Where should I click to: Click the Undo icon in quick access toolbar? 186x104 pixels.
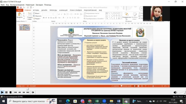[x=24, y=8]
